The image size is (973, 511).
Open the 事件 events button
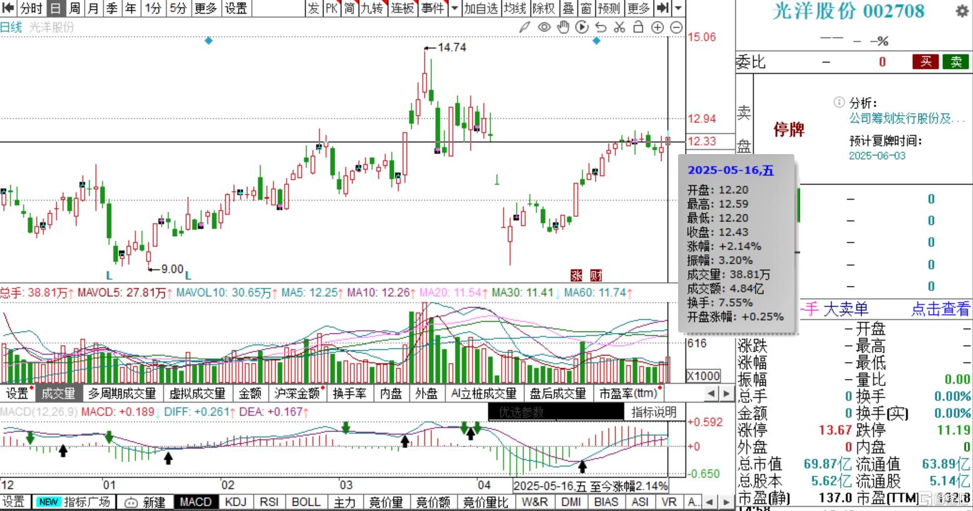(x=433, y=8)
